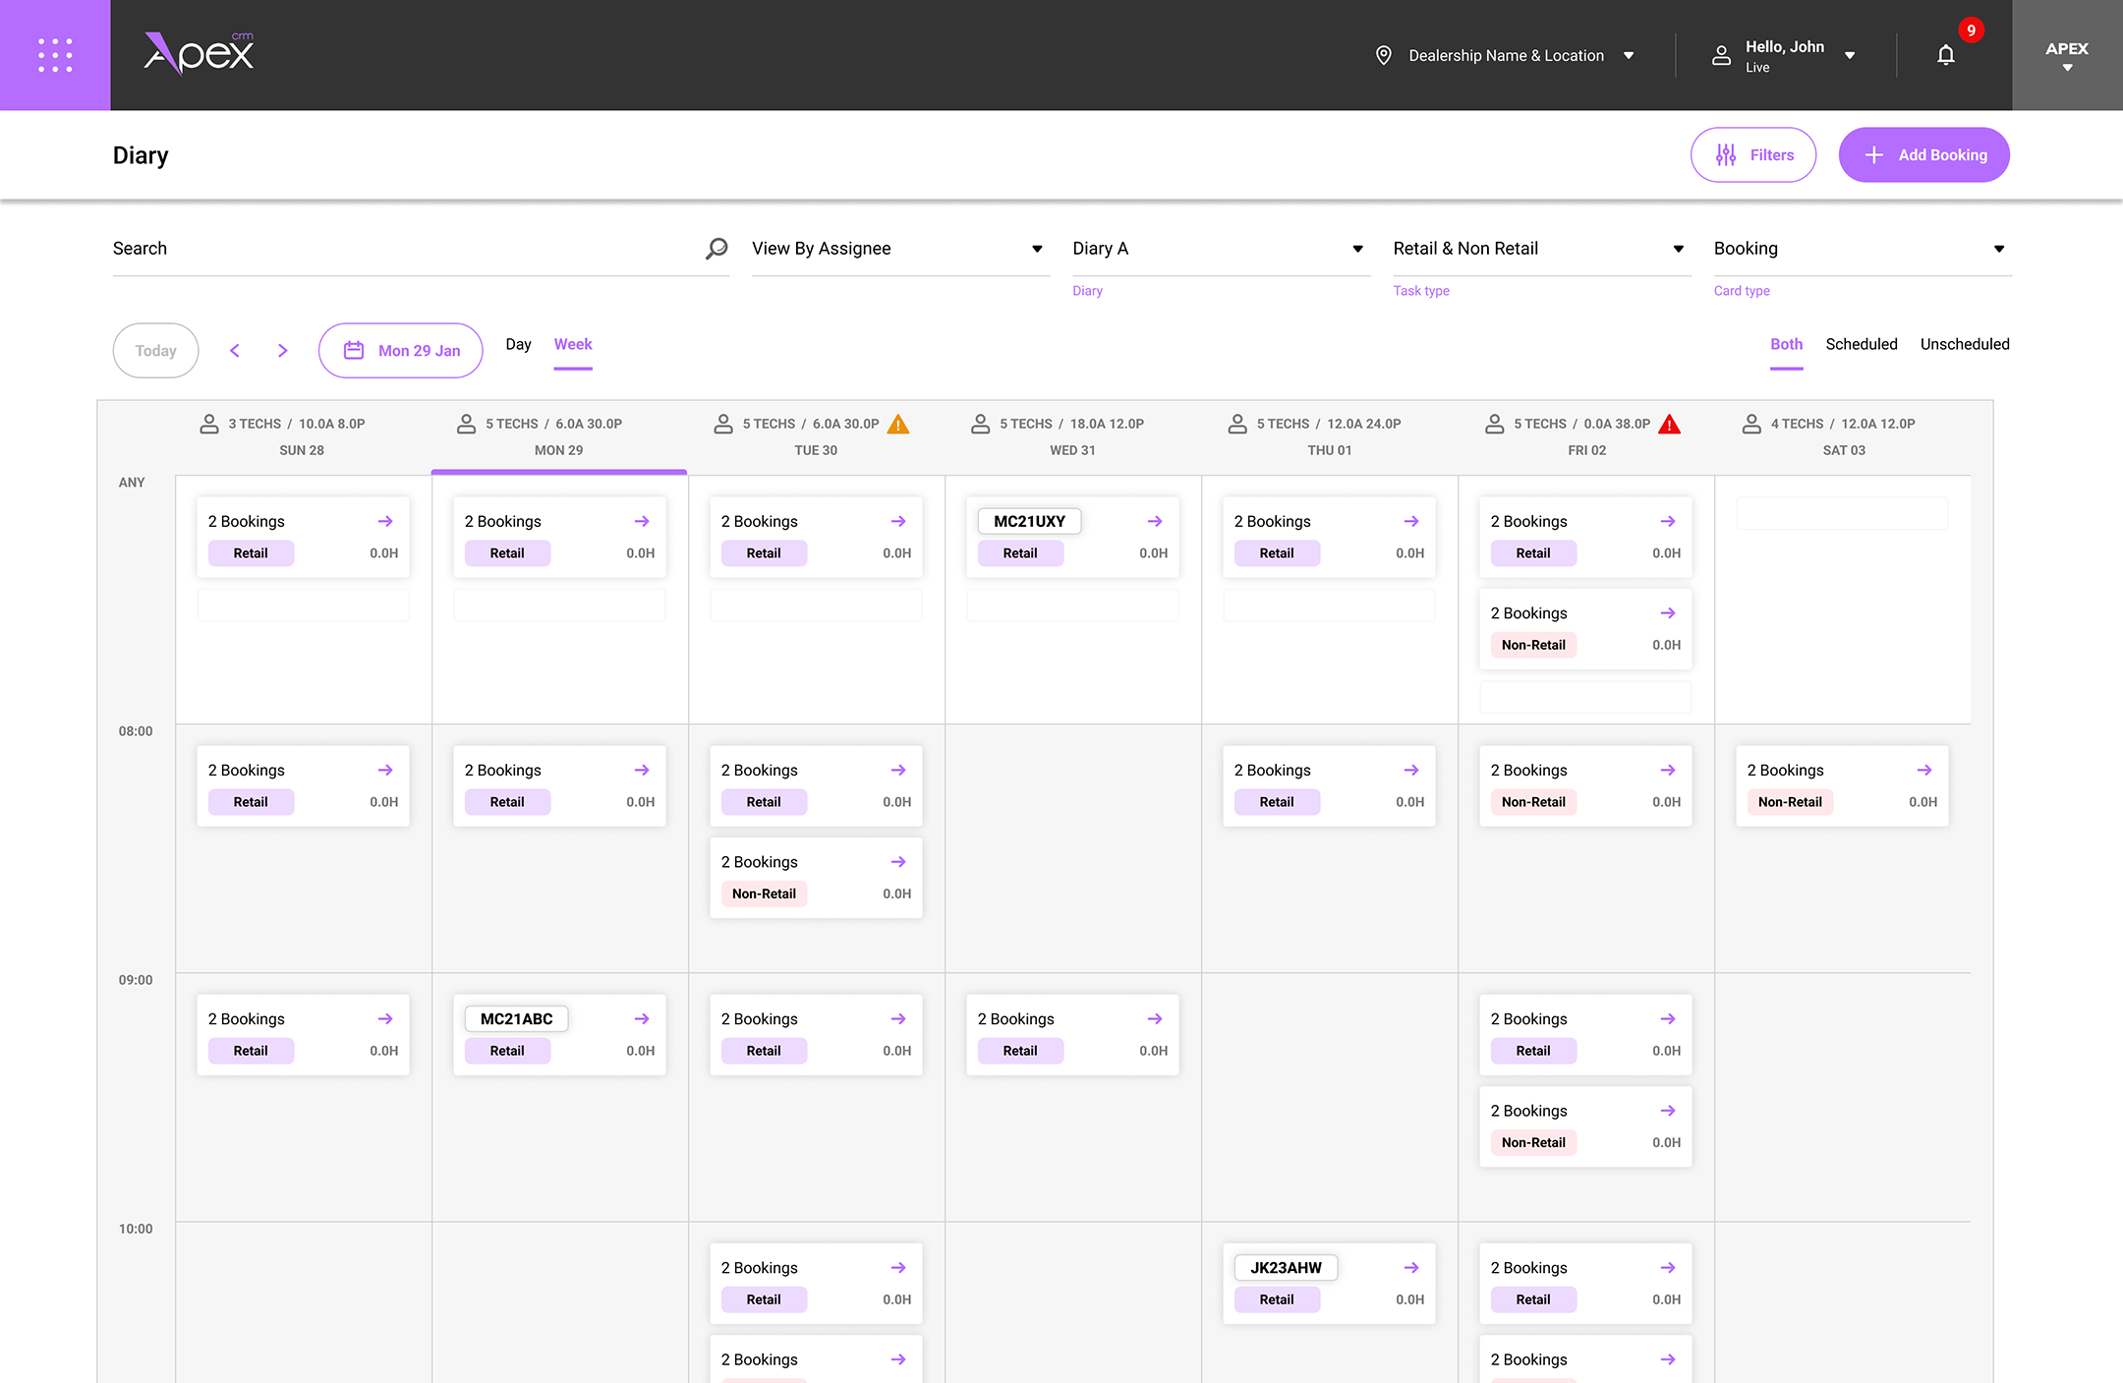Click the notification bell icon
The width and height of the screenshot is (2123, 1383).
click(1945, 55)
